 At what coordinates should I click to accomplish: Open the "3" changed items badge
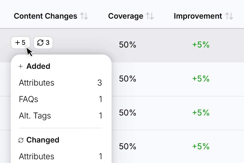43,42
